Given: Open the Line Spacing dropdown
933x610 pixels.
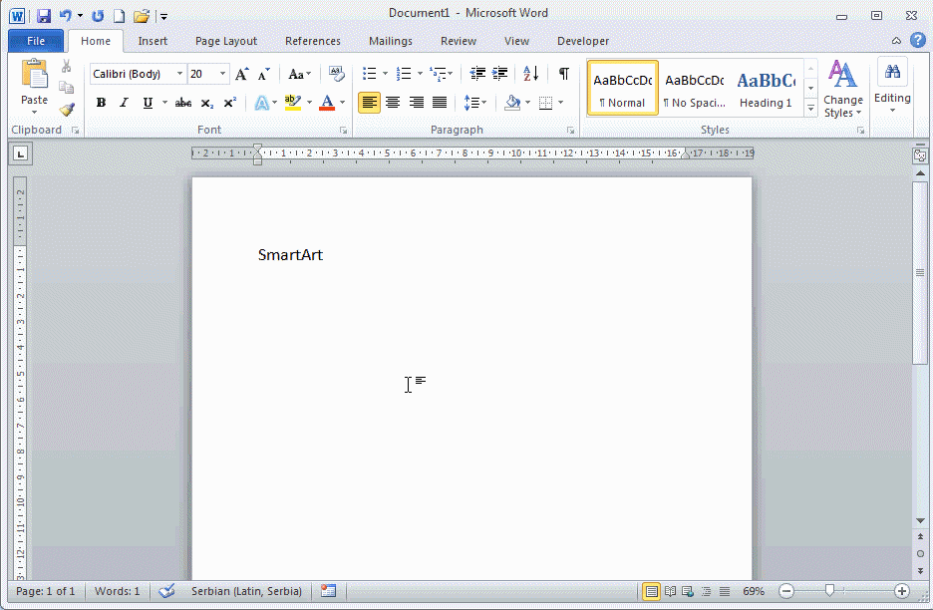Looking at the screenshot, I should point(475,103).
